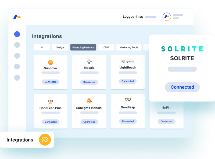Switch to the All tab

tap(42, 47)
